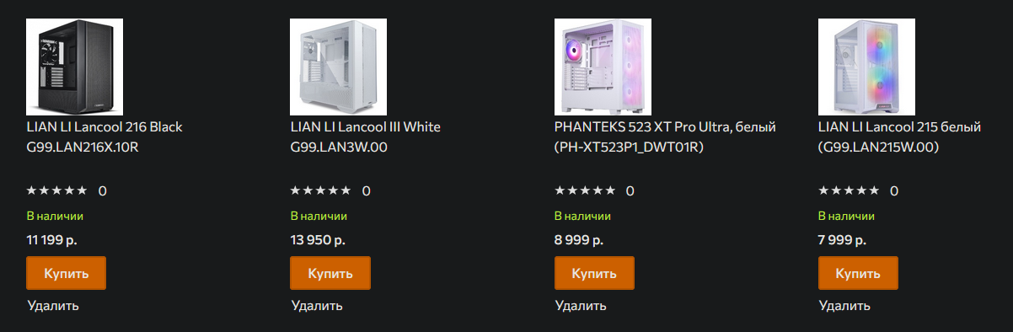Rate Lancool 216 Black with star rating

(56, 190)
